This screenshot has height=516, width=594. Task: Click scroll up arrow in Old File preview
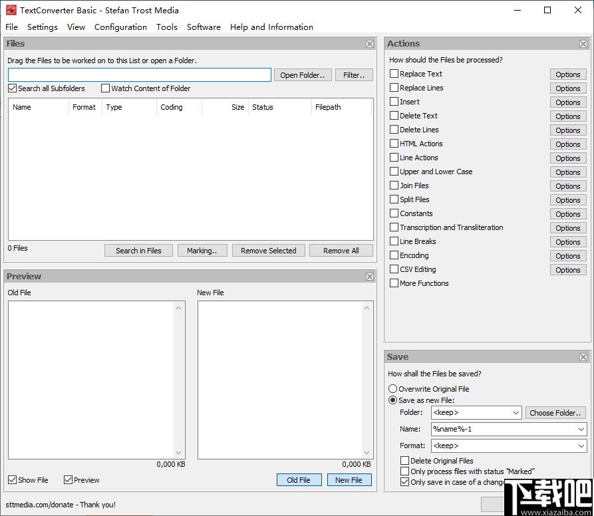click(178, 308)
